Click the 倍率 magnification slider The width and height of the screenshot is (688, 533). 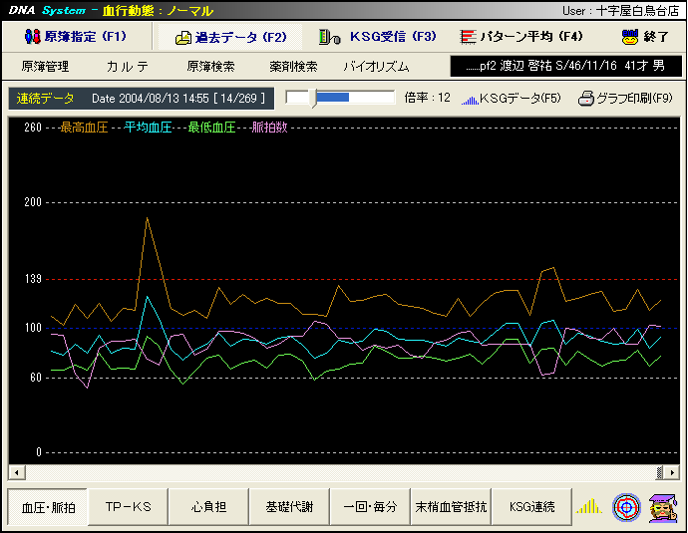340,98
